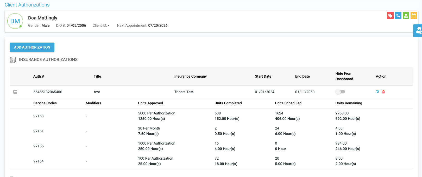Viewport: 422px width, 177px height.
Task: Click the red tag icon
Action: tap(390, 16)
